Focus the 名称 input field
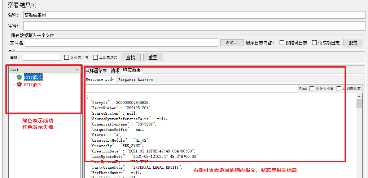Image resolution: width=368 pixels, height=178 pixels. click(x=194, y=15)
